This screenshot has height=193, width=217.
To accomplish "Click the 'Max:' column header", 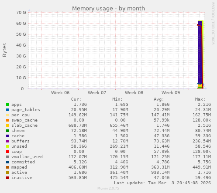I will (200, 99).
